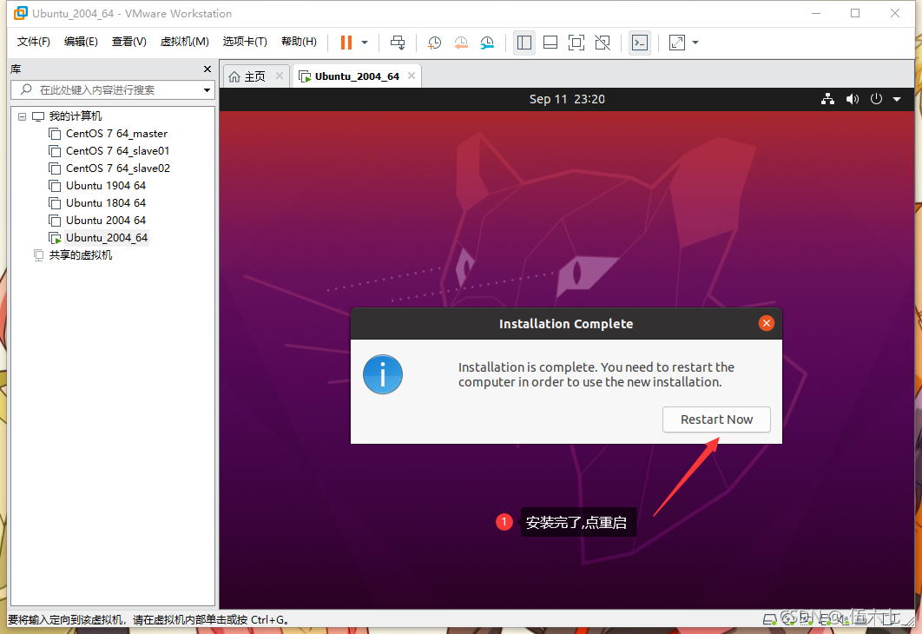Close the 主页 home tab

(280, 76)
